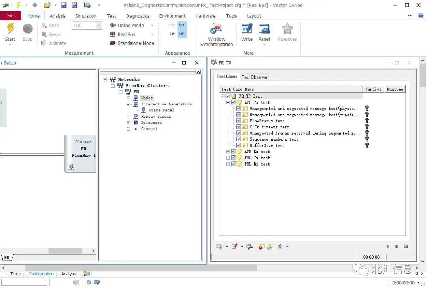This screenshot has width=427, height=288.
Task: Open the File menu
Action: 10,16
